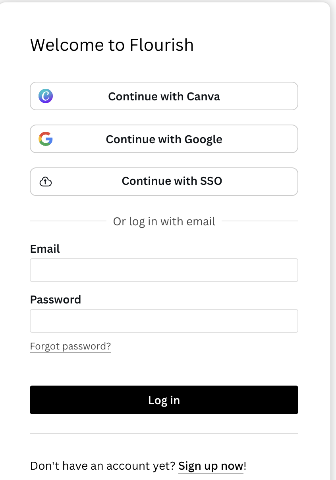Follow the Sign up now link
336x480 pixels.
210,466
